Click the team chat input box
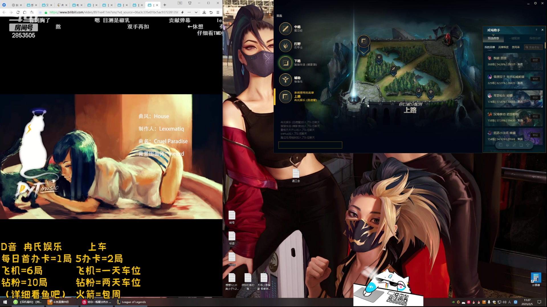This screenshot has width=547, height=307. tap(310, 145)
